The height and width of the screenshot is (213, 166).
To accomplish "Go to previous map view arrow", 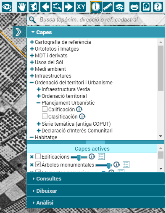I will pyautogui.click(x=45, y=7).
